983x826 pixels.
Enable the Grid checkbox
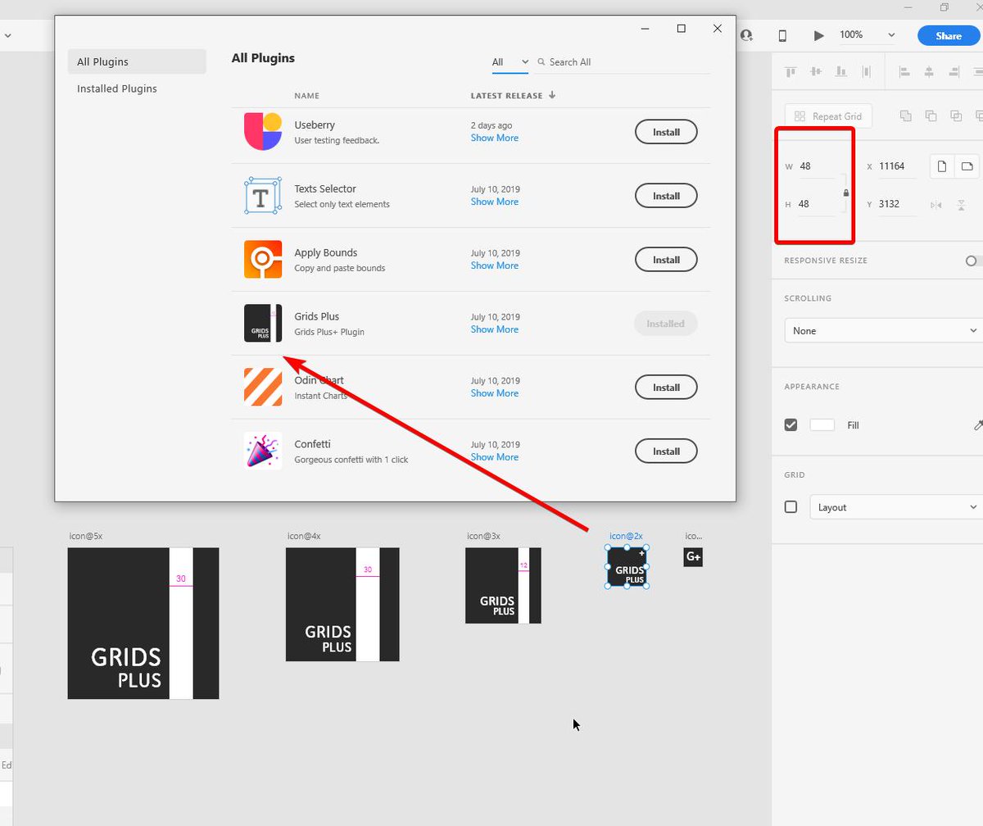point(790,506)
